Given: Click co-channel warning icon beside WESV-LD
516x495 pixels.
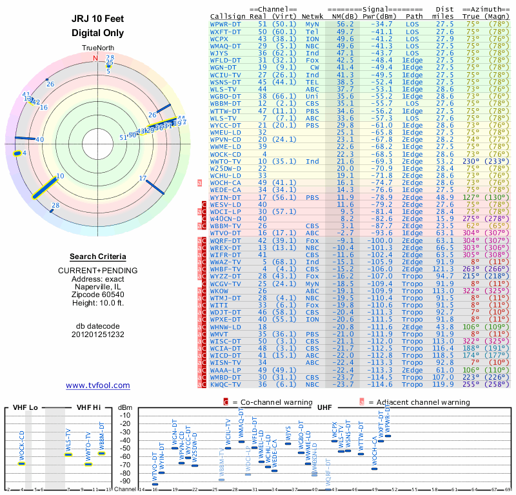Looking at the screenshot, I should [204, 204].
